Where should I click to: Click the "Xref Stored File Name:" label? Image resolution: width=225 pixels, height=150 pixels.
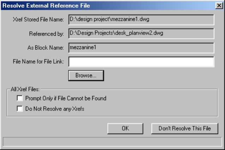pos(37,20)
